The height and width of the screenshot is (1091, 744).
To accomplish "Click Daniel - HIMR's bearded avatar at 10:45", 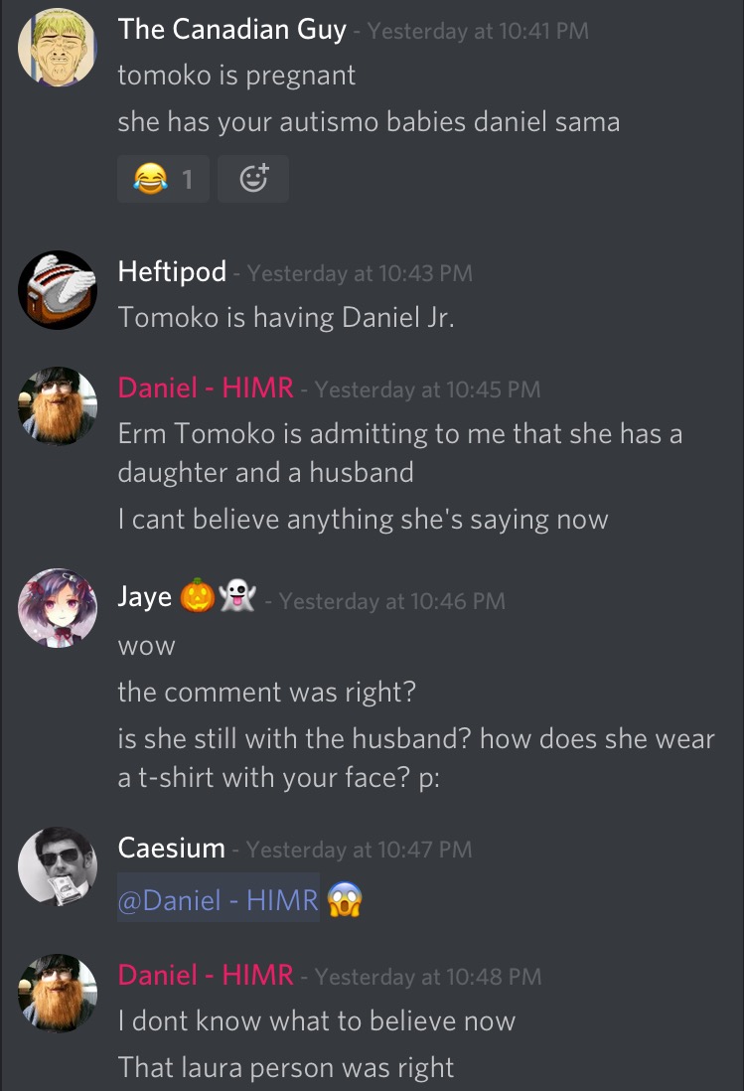I will [57, 406].
